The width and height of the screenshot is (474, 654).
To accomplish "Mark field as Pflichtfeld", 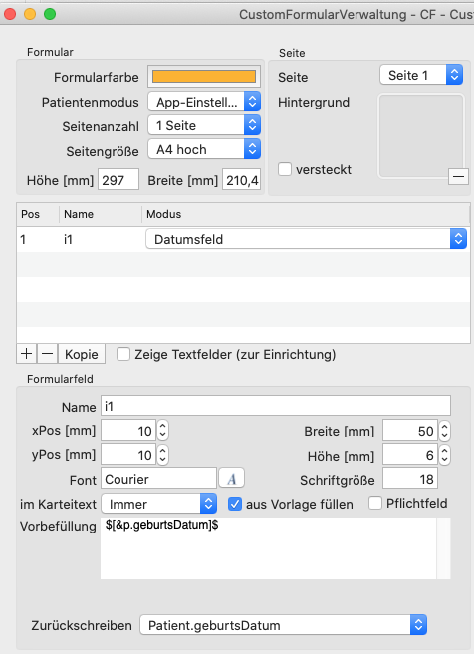I will coord(375,503).
